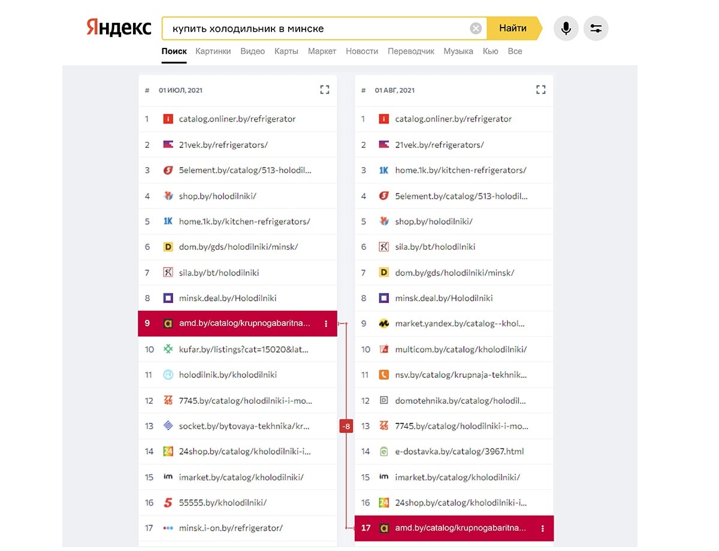
Task: Click the kufar.by favicon icon
Action: pos(168,349)
